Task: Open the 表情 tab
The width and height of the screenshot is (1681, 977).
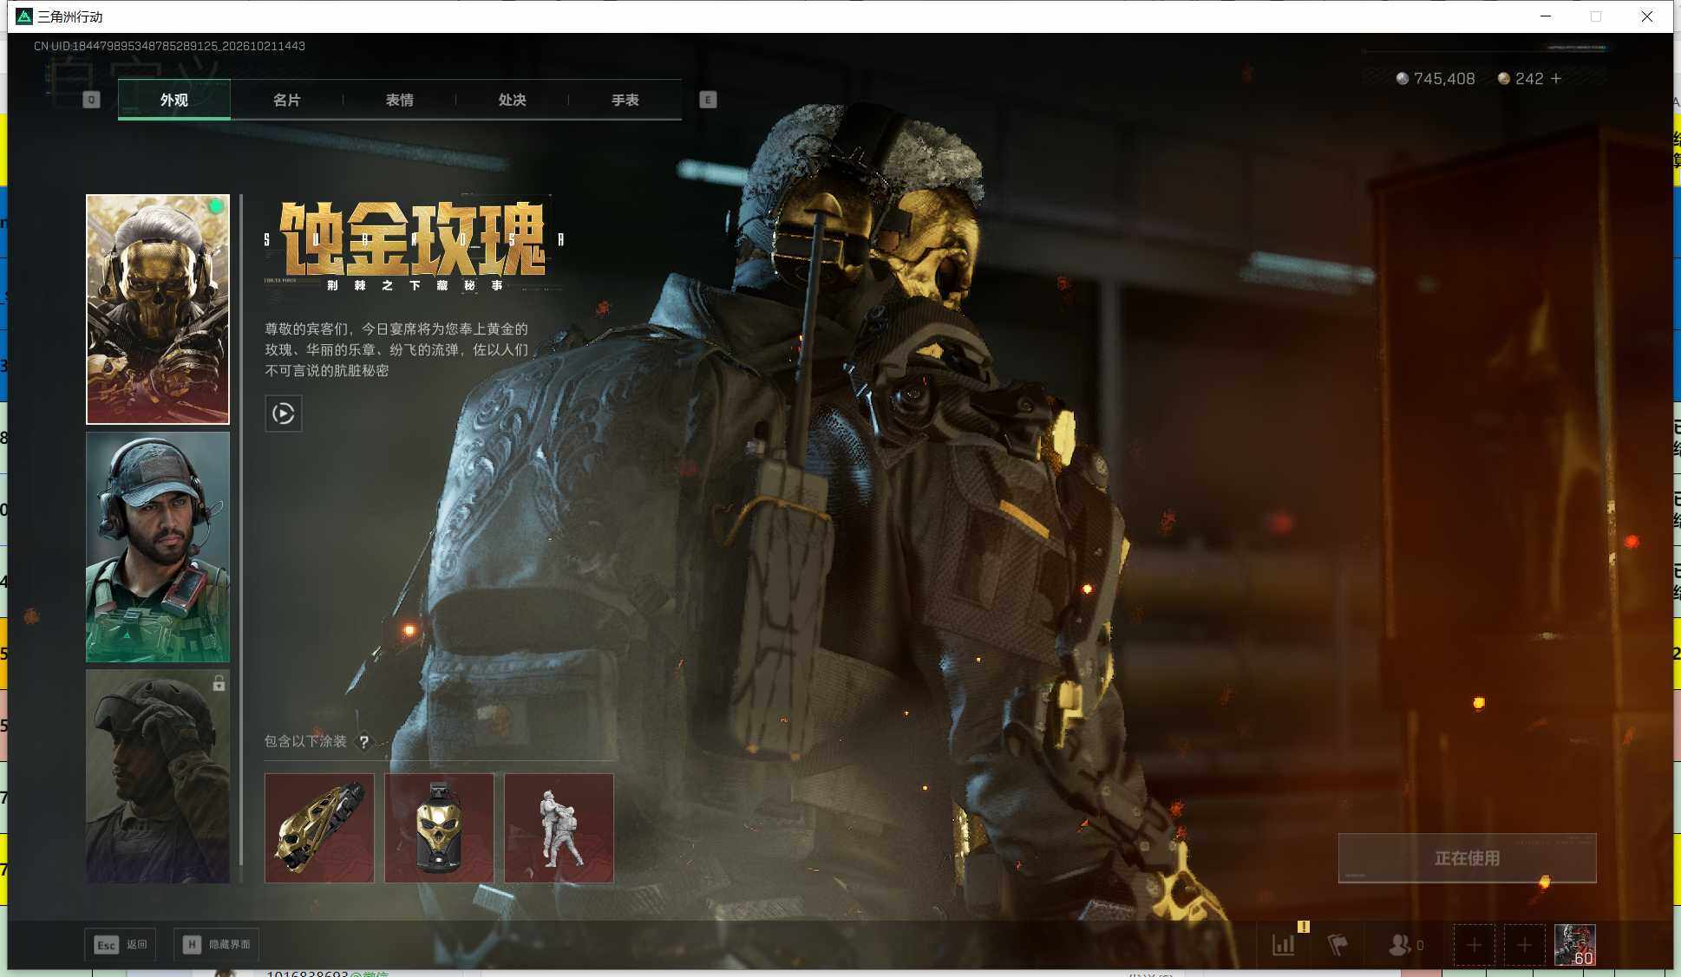Action: tap(399, 100)
